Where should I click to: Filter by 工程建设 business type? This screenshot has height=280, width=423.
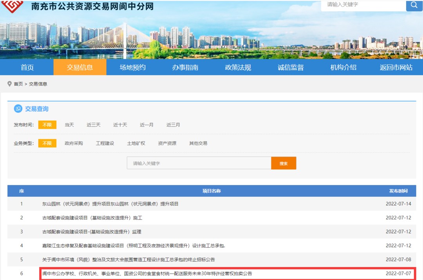tap(105, 143)
